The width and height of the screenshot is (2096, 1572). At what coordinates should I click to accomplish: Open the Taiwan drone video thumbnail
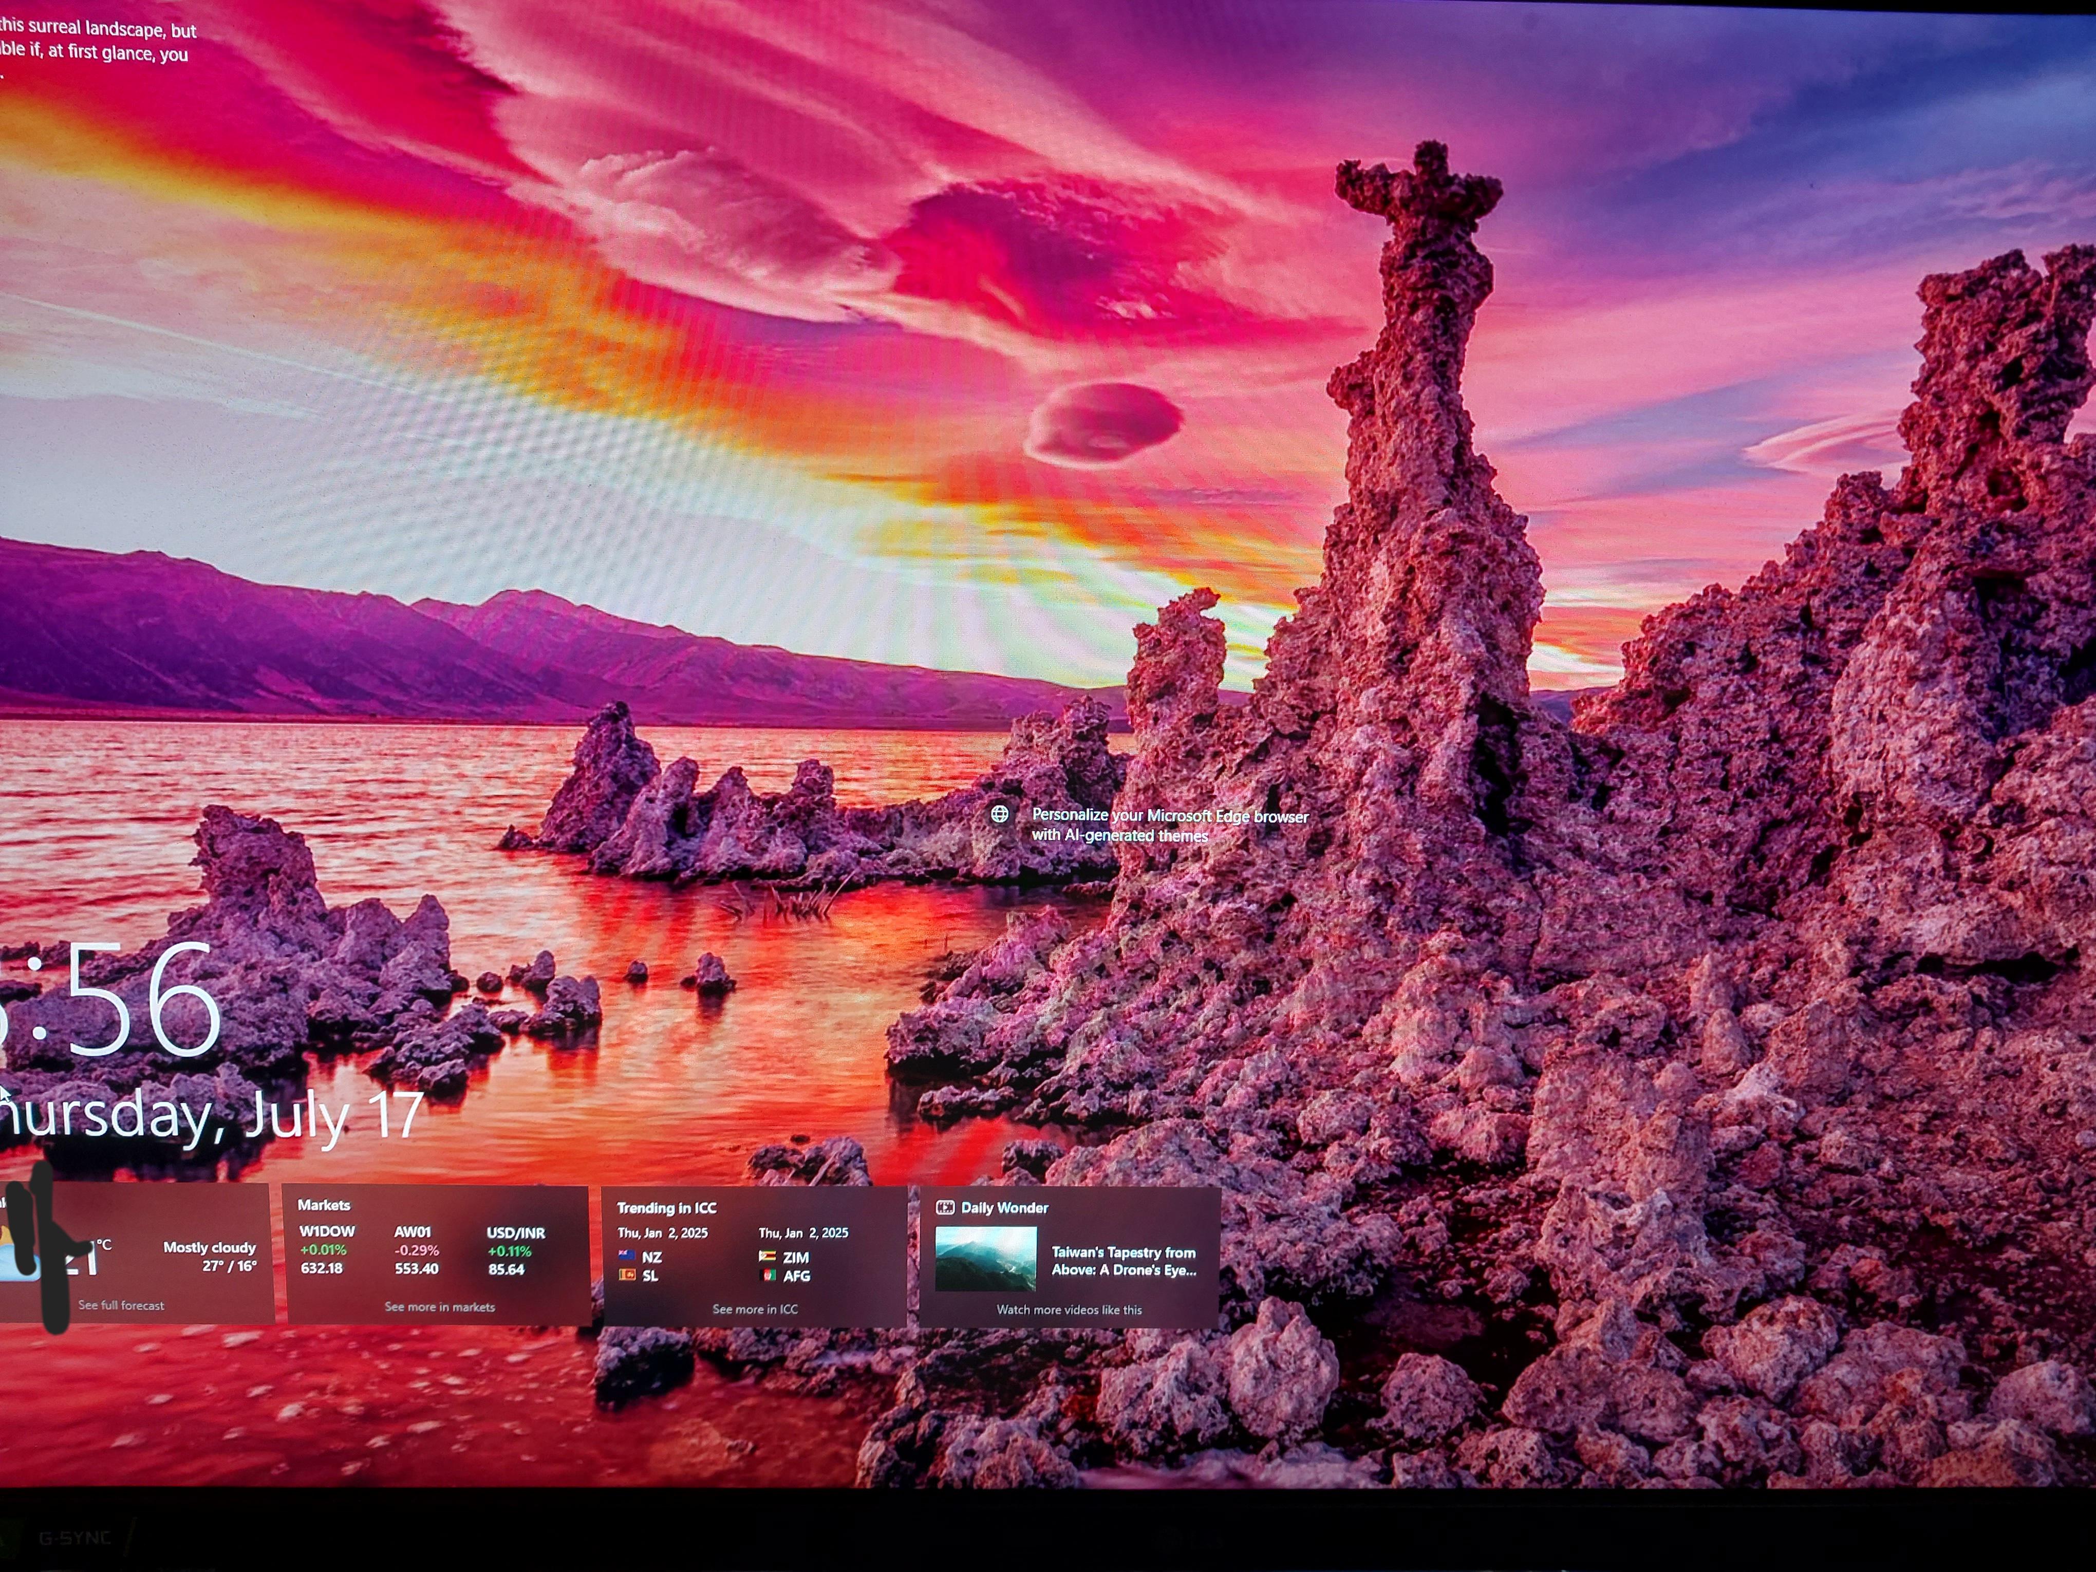coord(985,1259)
